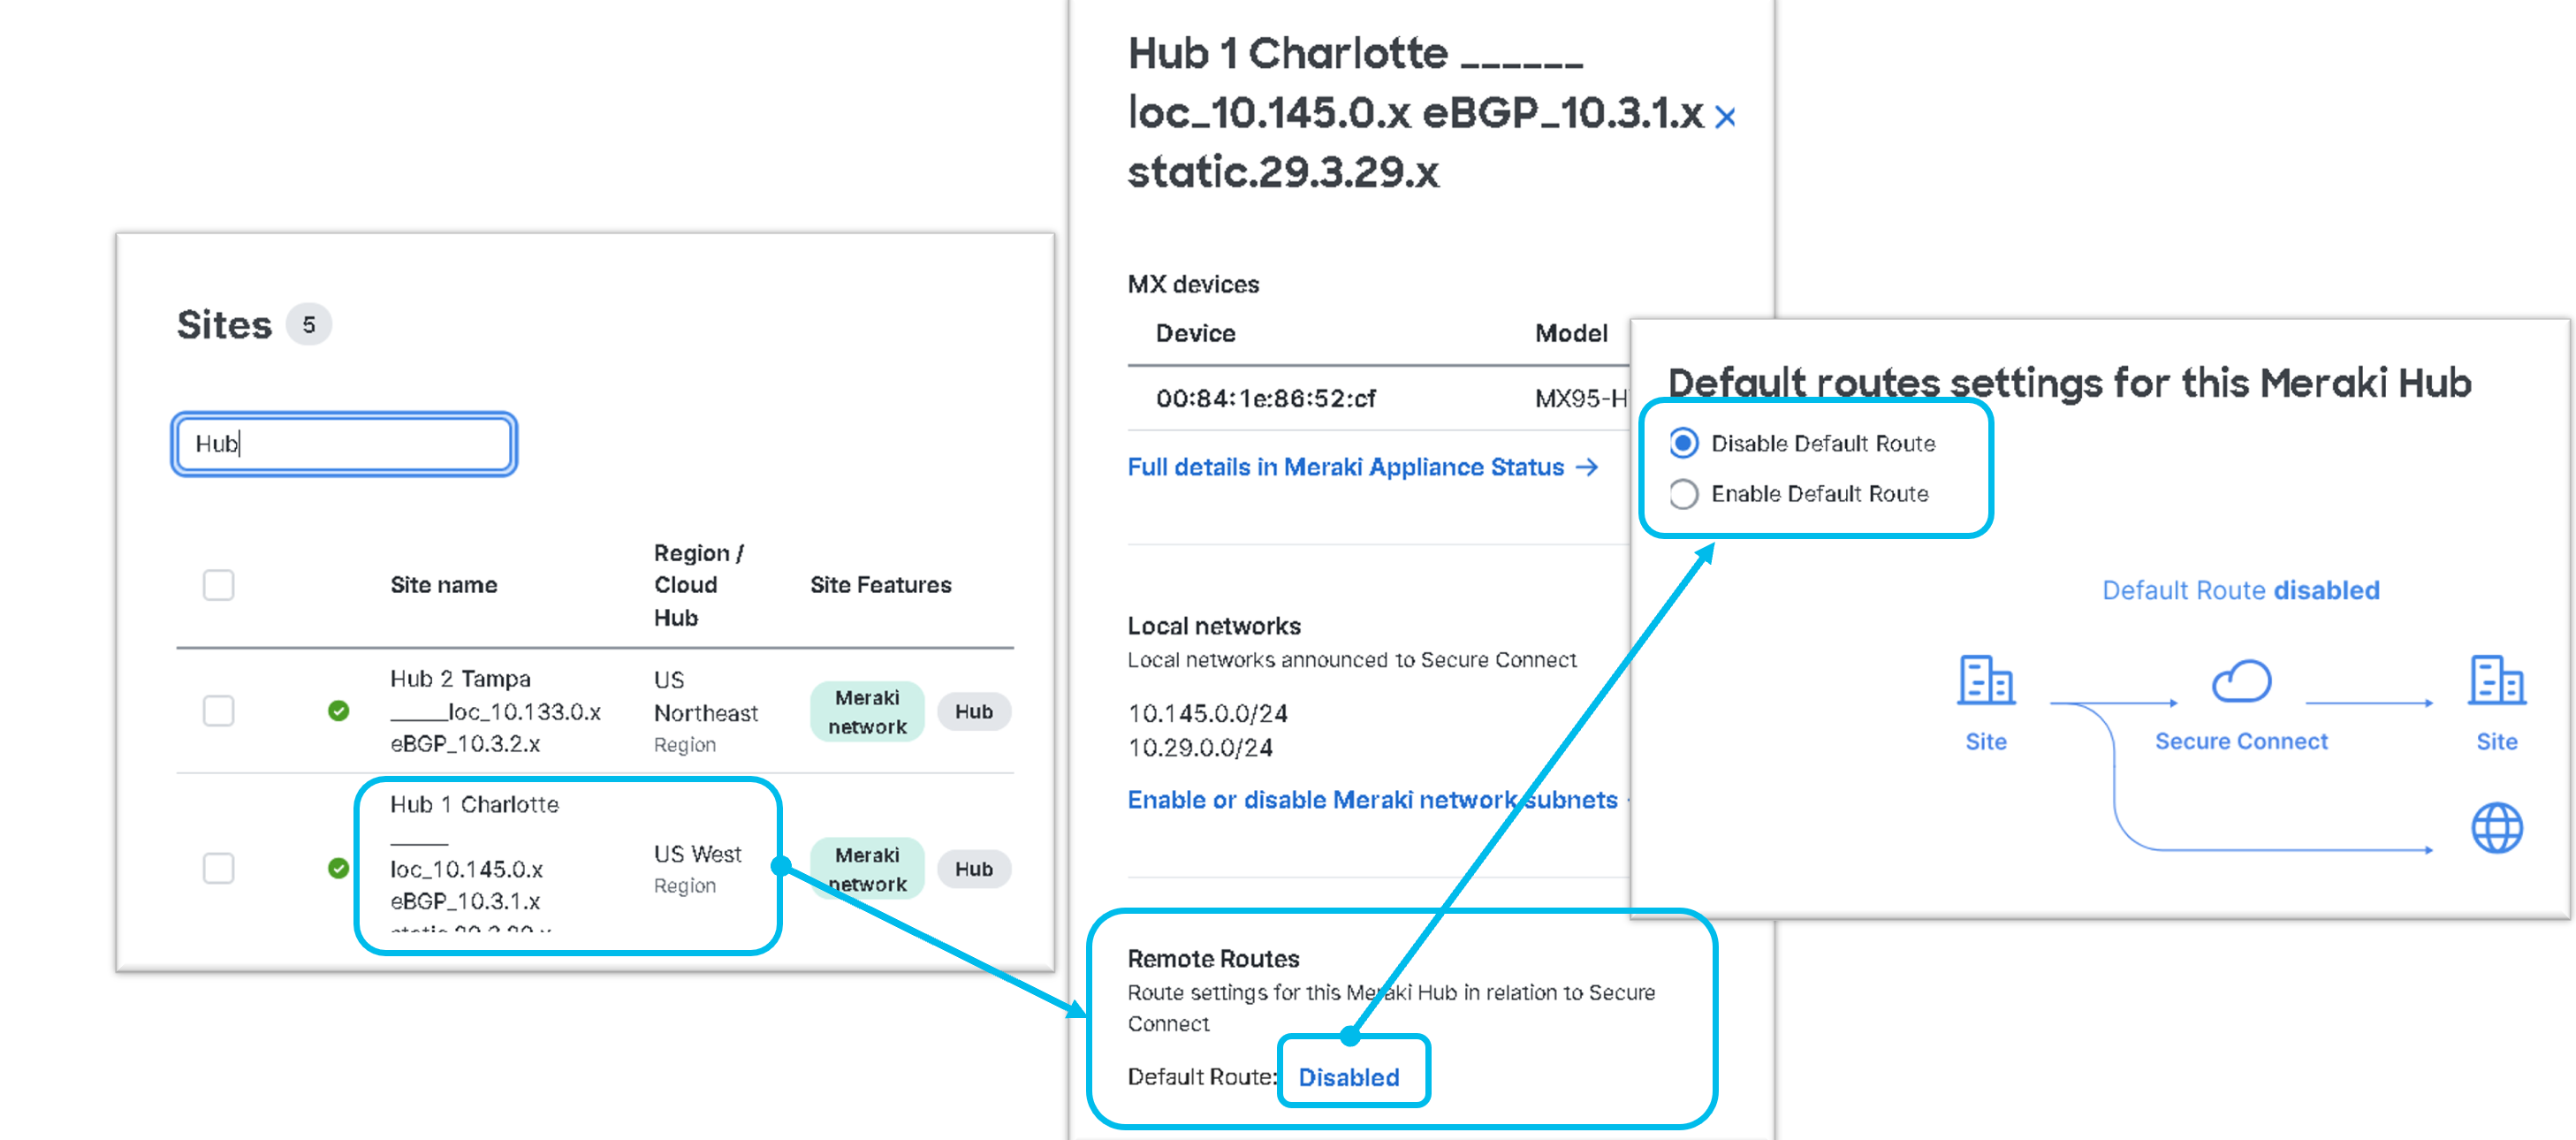Click arrow icon beside Full details link
Image resolution: width=2576 pixels, height=1140 pixels.
[1587, 467]
